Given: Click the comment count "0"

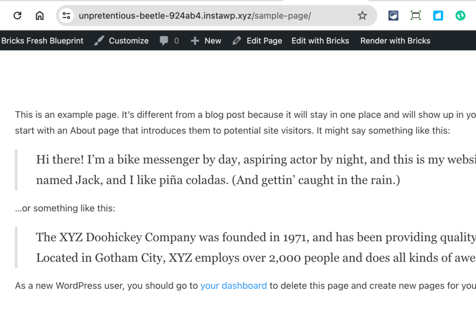Looking at the screenshot, I should point(176,40).
